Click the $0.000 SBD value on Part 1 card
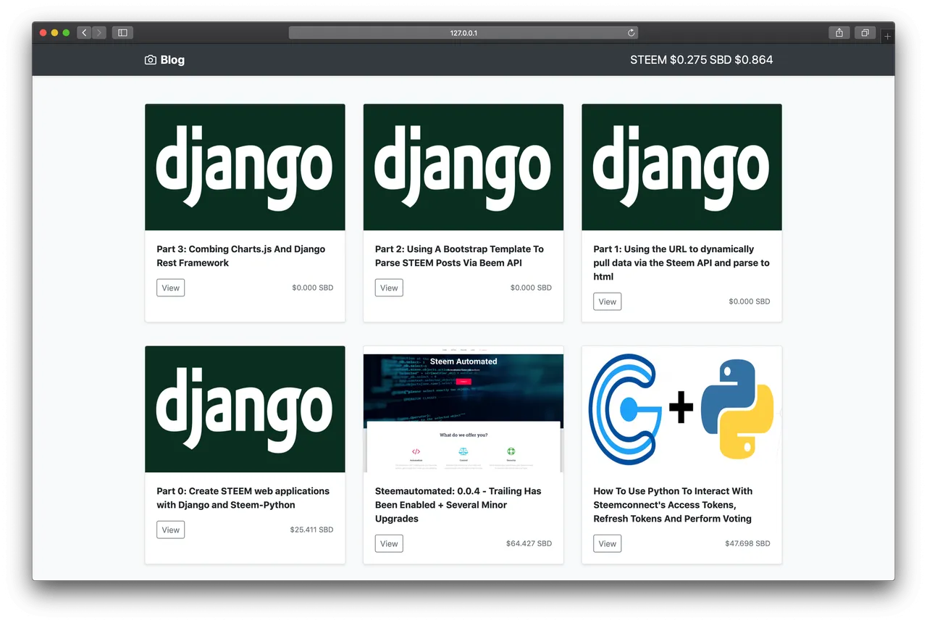Viewport: 927px width, 623px height. (x=750, y=301)
